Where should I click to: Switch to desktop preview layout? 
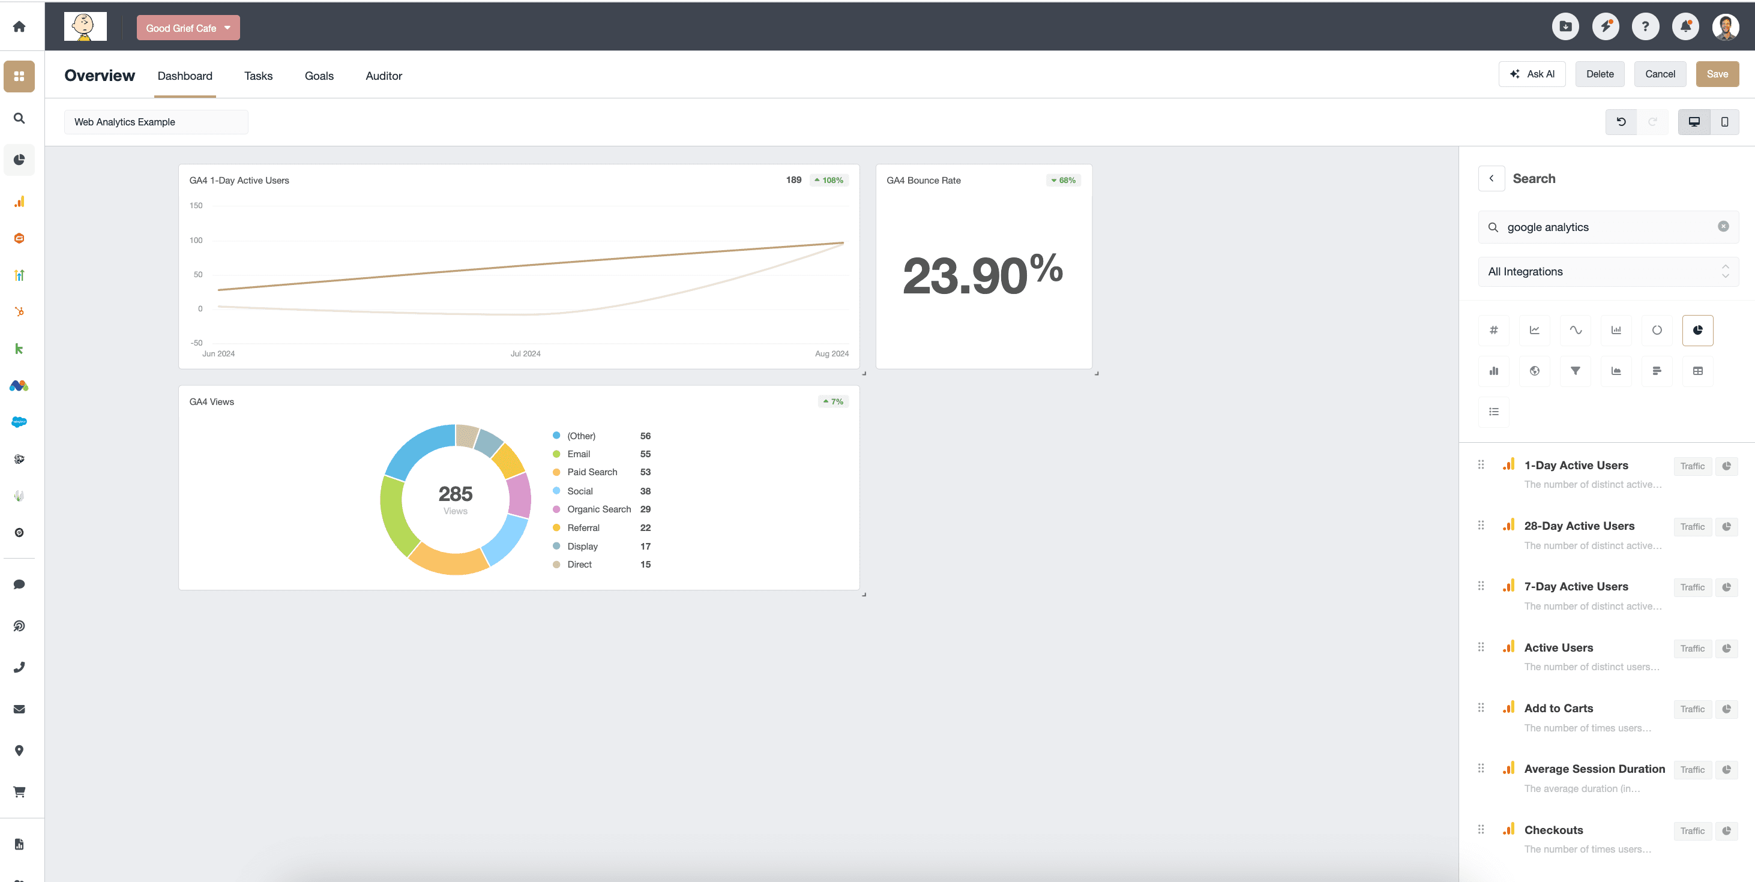1694,122
